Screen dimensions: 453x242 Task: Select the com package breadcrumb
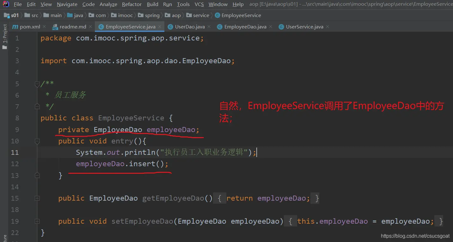[x=97, y=15]
